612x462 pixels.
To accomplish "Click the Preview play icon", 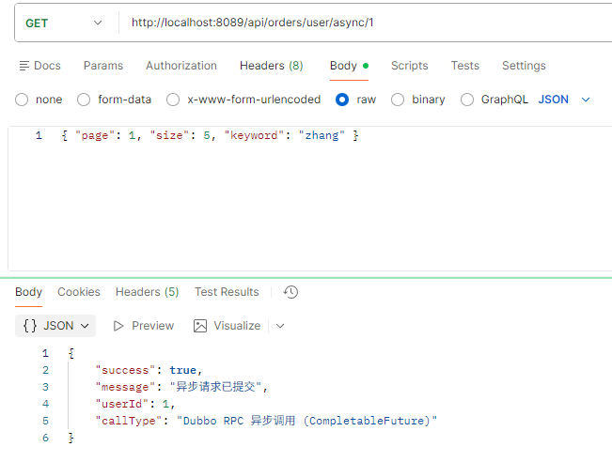I will coord(118,326).
